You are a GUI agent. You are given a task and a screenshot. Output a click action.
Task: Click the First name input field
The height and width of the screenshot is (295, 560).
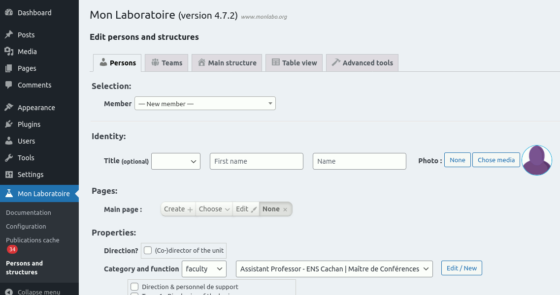[257, 161]
